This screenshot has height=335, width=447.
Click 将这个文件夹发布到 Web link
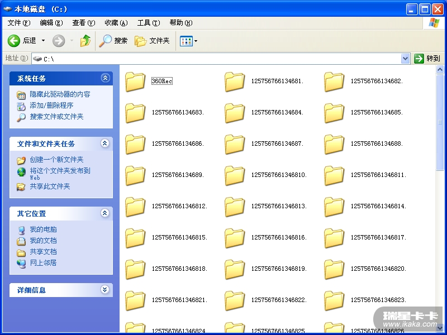pos(60,174)
